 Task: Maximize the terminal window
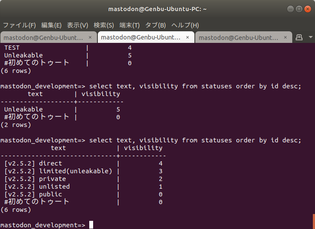click(299, 9)
